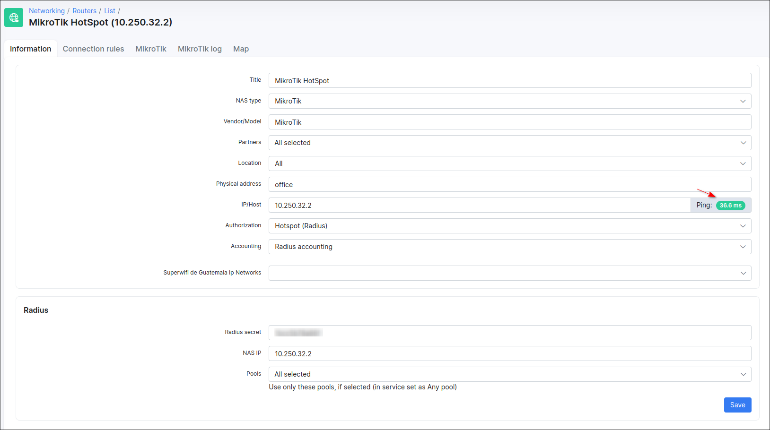Open the List breadcrumb link
This screenshot has width=770, height=430.
click(x=110, y=11)
